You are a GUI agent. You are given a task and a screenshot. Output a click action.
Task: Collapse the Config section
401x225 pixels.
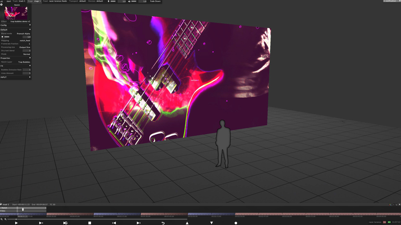click(x=30, y=25)
